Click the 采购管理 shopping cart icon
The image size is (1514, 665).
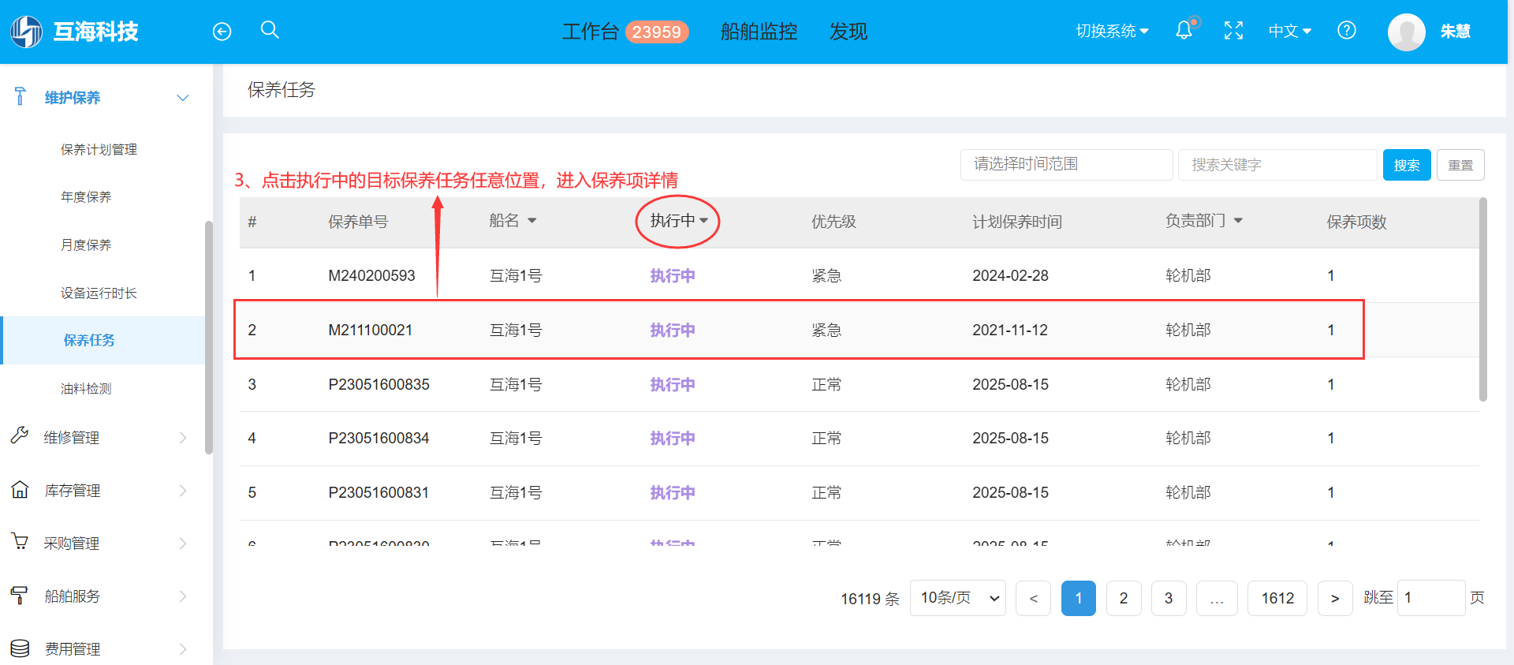click(x=20, y=542)
